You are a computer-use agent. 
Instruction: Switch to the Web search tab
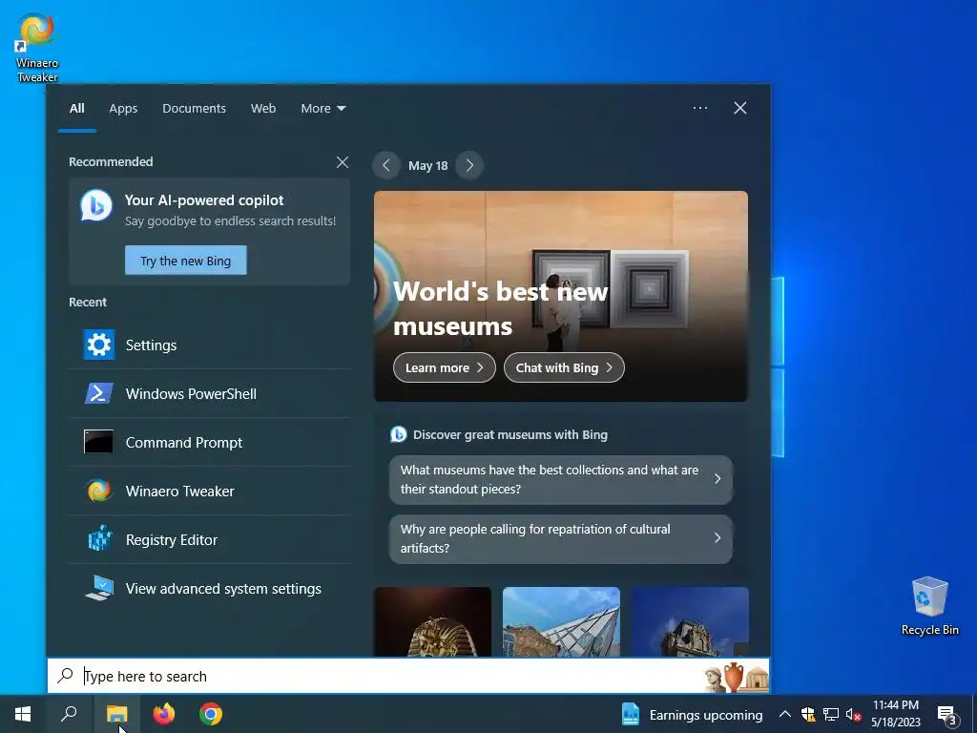(263, 109)
